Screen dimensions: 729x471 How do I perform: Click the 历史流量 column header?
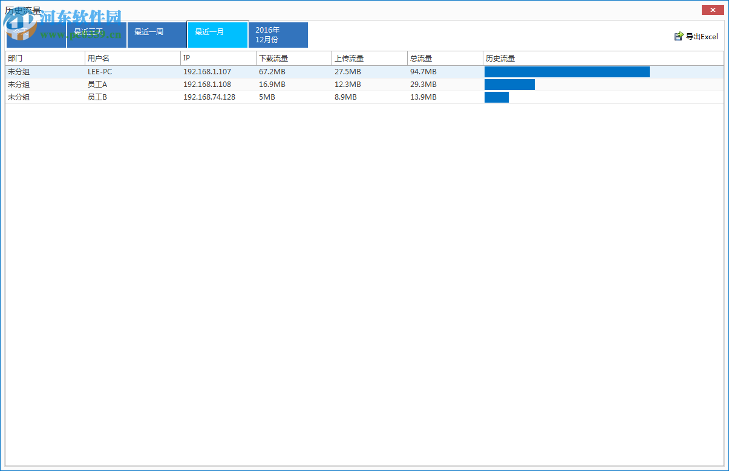click(603, 59)
